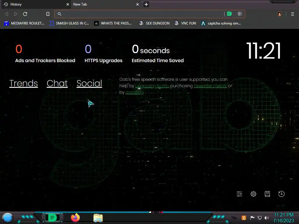Open history via the clock icon
The width and height of the screenshot is (299, 224).
point(281,194)
